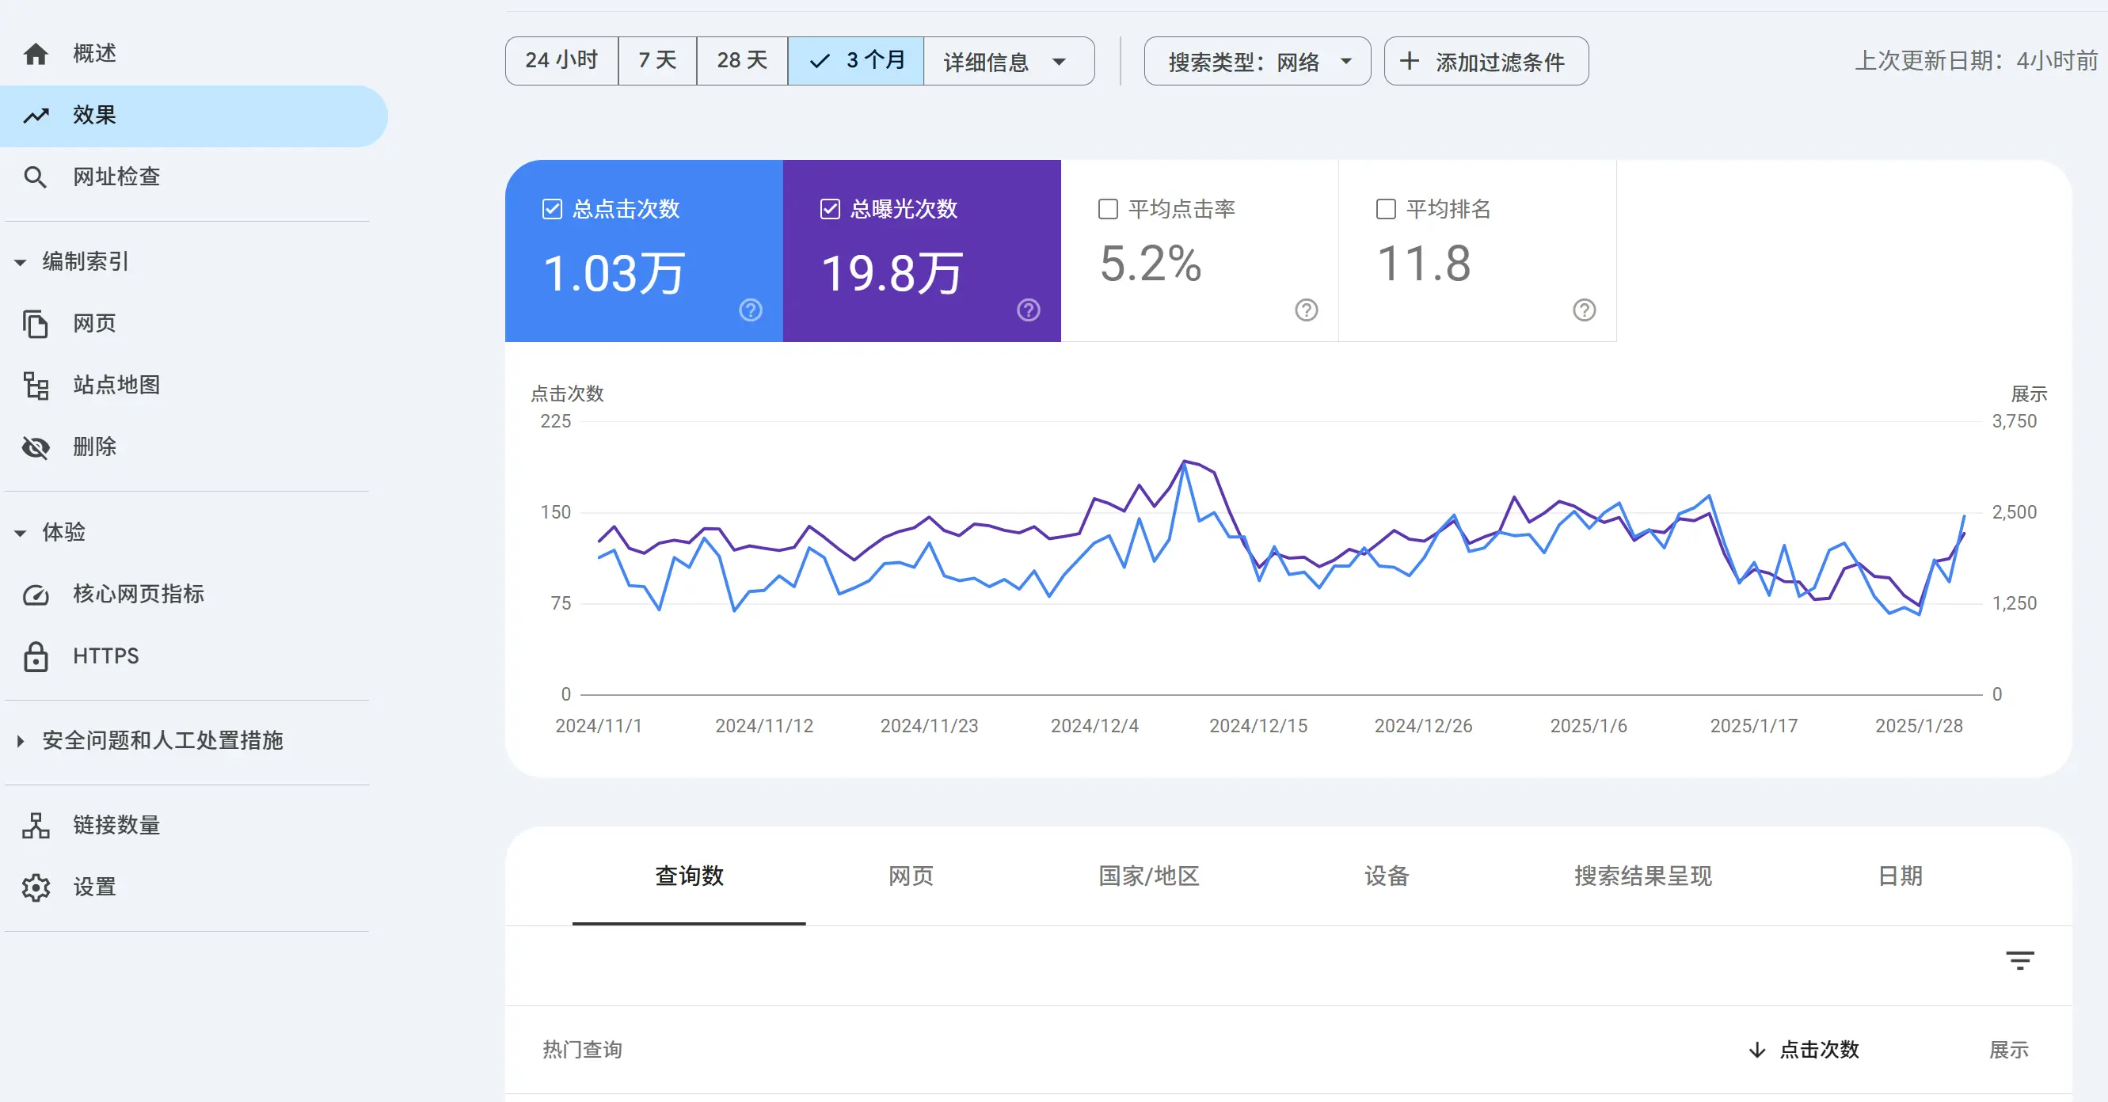The width and height of the screenshot is (2108, 1102).
Task: Open the 站点地图 sitemaps page
Action: click(x=116, y=385)
